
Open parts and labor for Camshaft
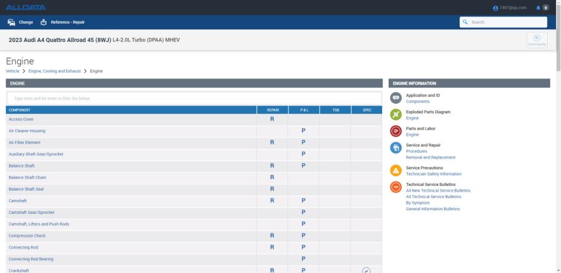pyautogui.click(x=303, y=201)
